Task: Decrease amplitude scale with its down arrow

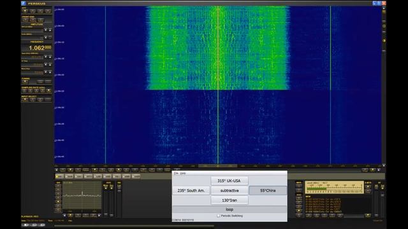Action: coord(45,38)
